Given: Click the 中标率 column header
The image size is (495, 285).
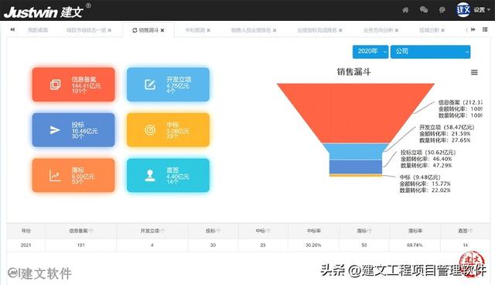Looking at the screenshot, I should click(314, 231).
